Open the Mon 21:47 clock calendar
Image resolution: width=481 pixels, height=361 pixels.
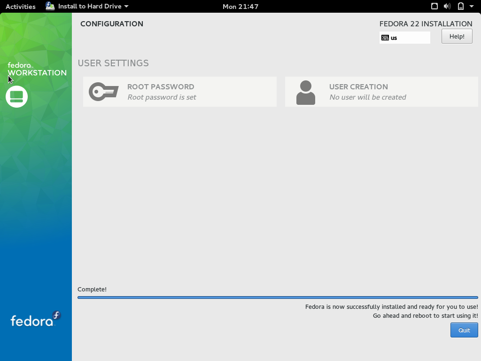240,7
